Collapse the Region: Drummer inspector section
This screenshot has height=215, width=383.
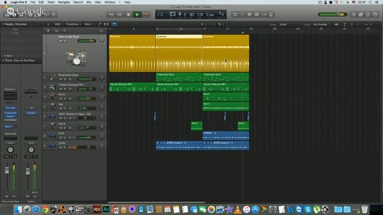[x=3, y=24]
